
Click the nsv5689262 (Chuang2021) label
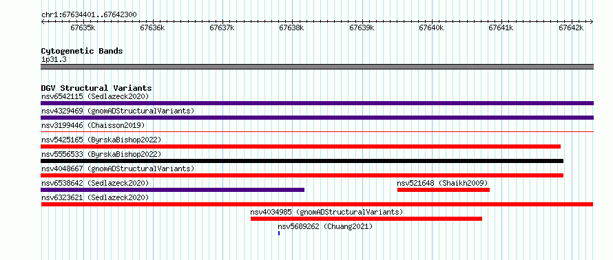tap(325, 226)
